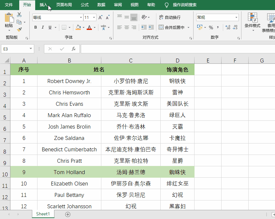Select the Format Painter brush
The height and width of the screenshot is (219, 275).
click(19, 29)
